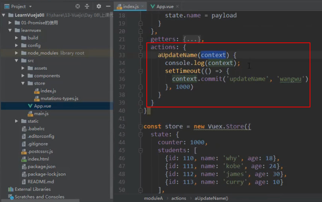Click aUpdateName() in the breadcrumb bar
322x202 pixels.
coord(211,198)
